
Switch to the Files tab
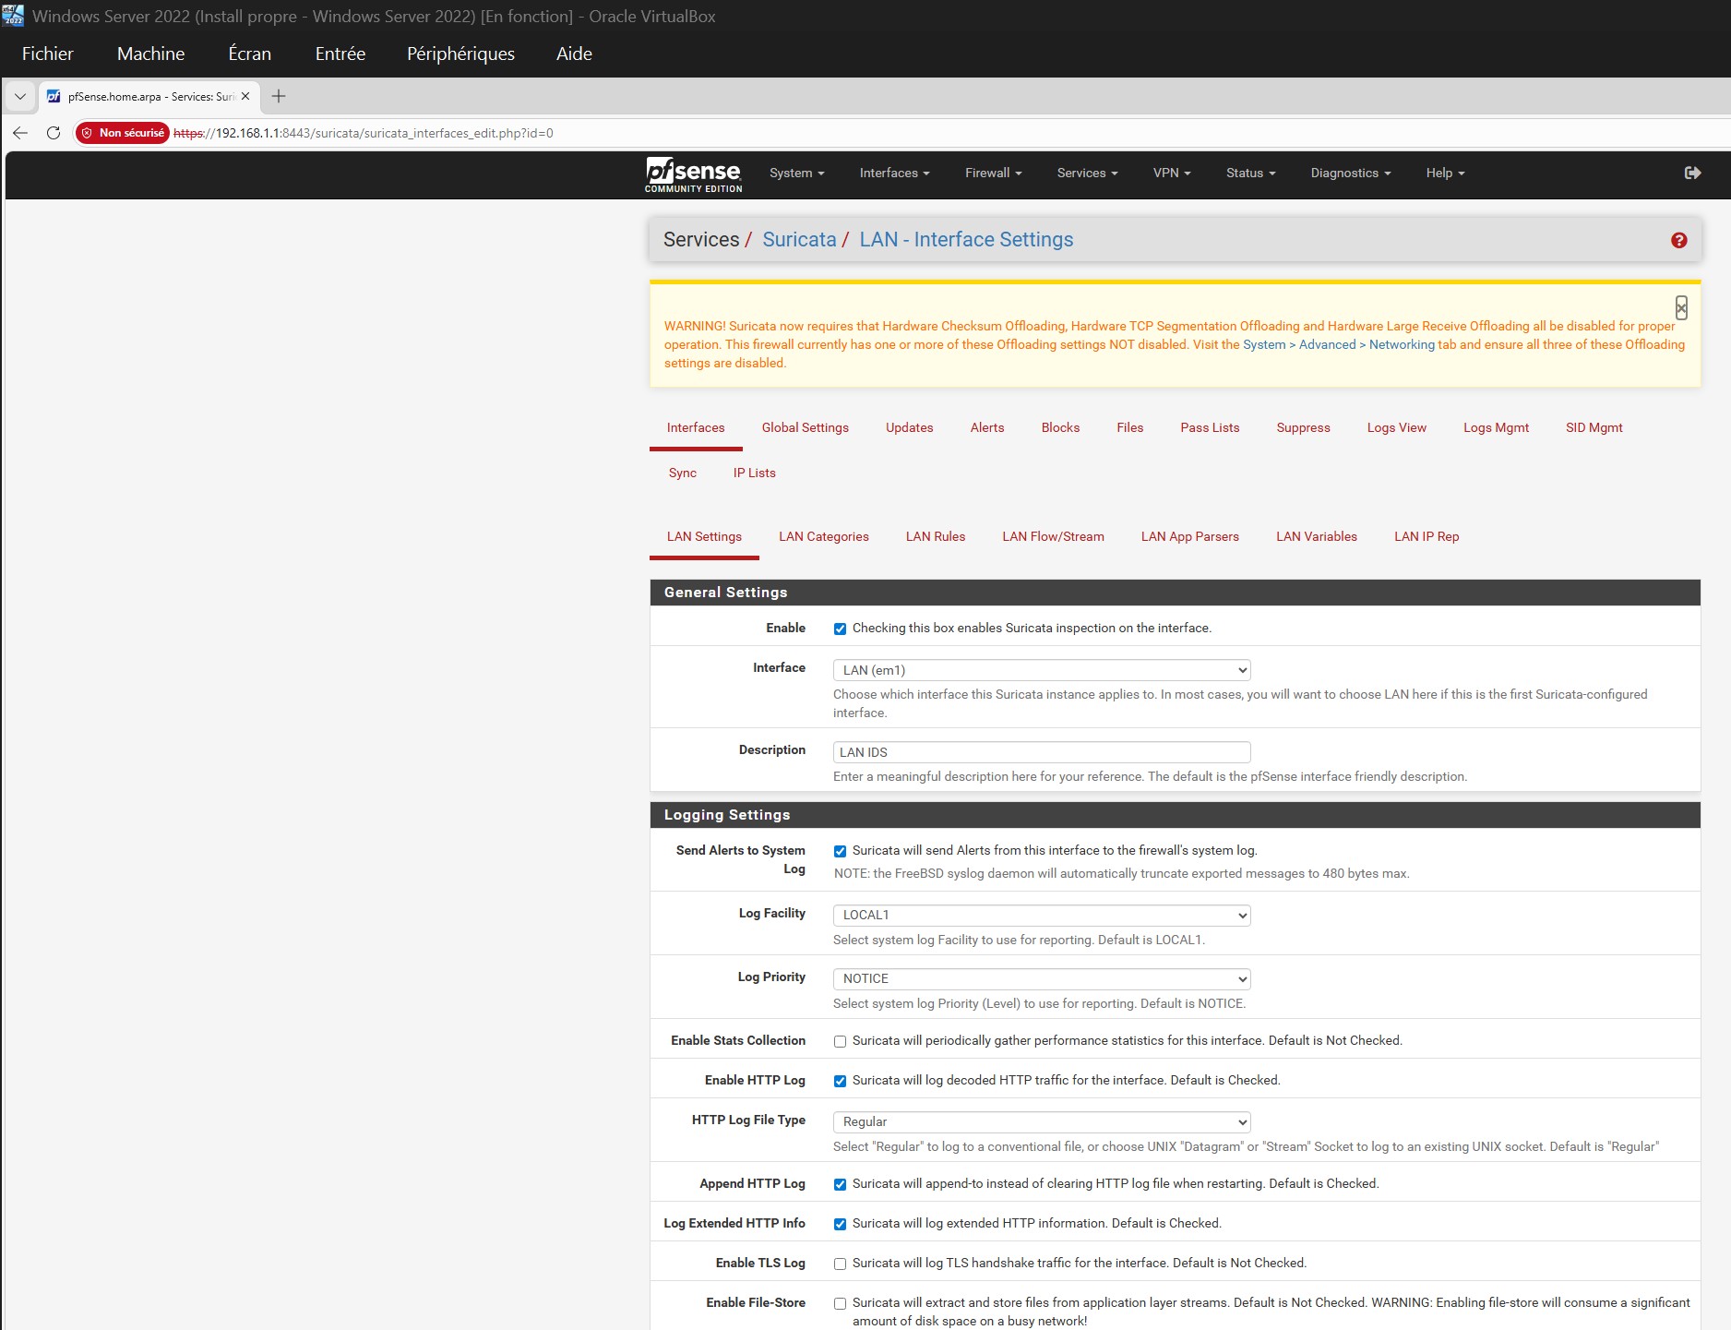(x=1129, y=427)
